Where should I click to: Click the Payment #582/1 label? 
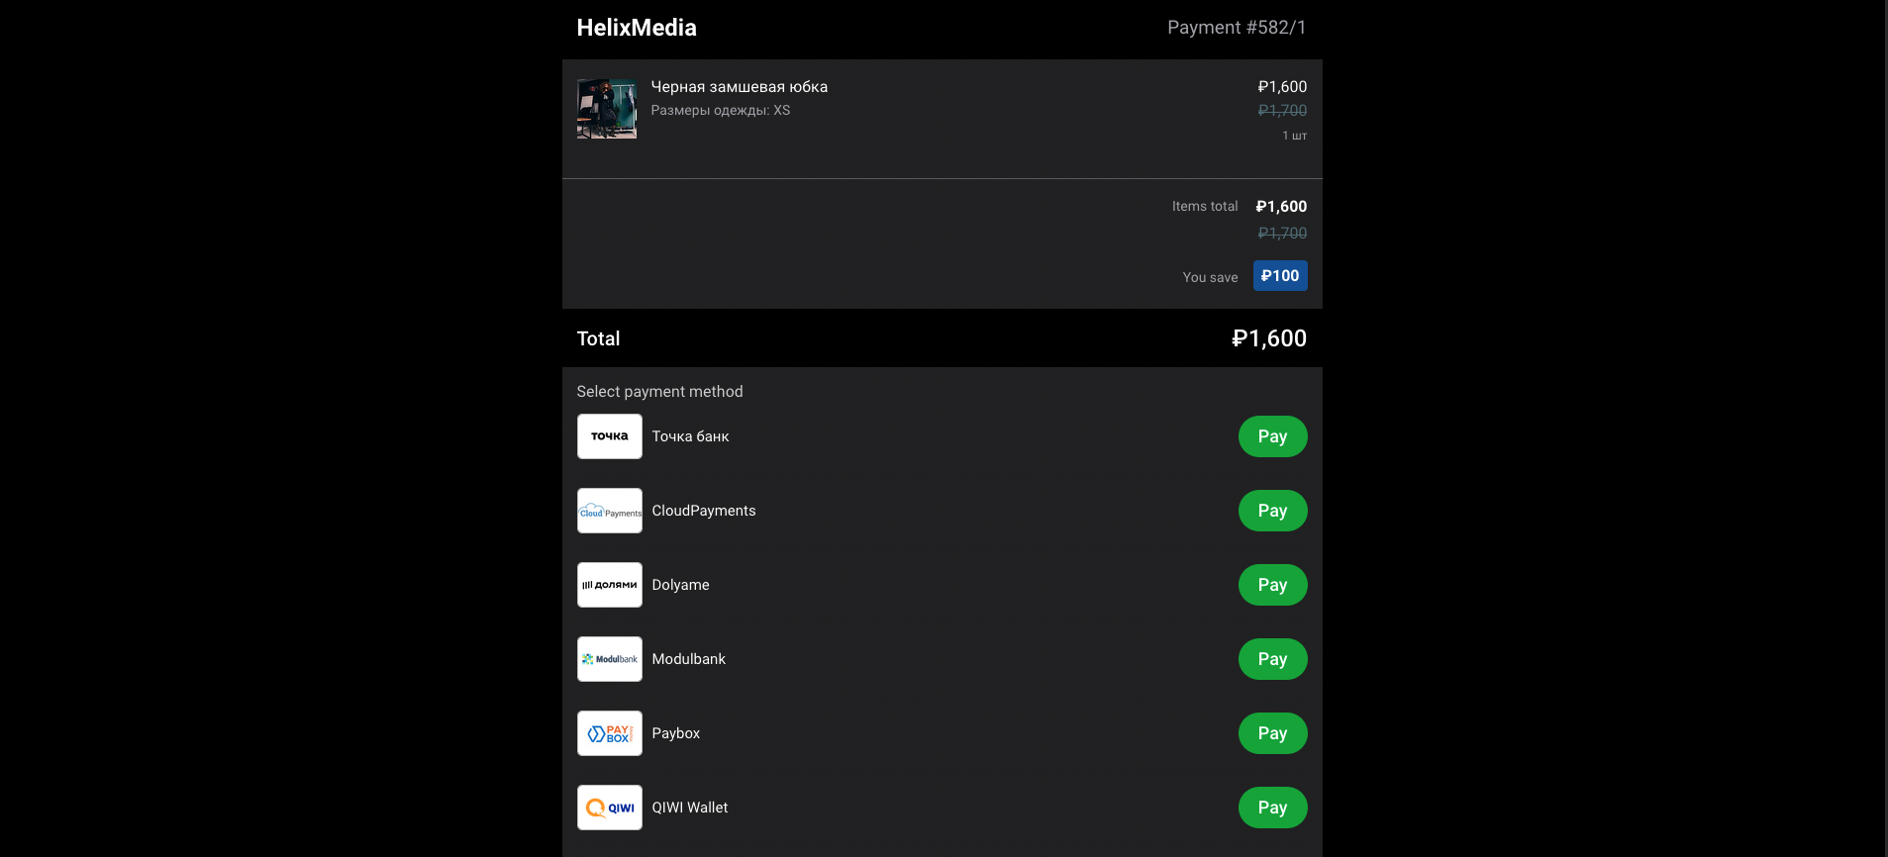1237,28
